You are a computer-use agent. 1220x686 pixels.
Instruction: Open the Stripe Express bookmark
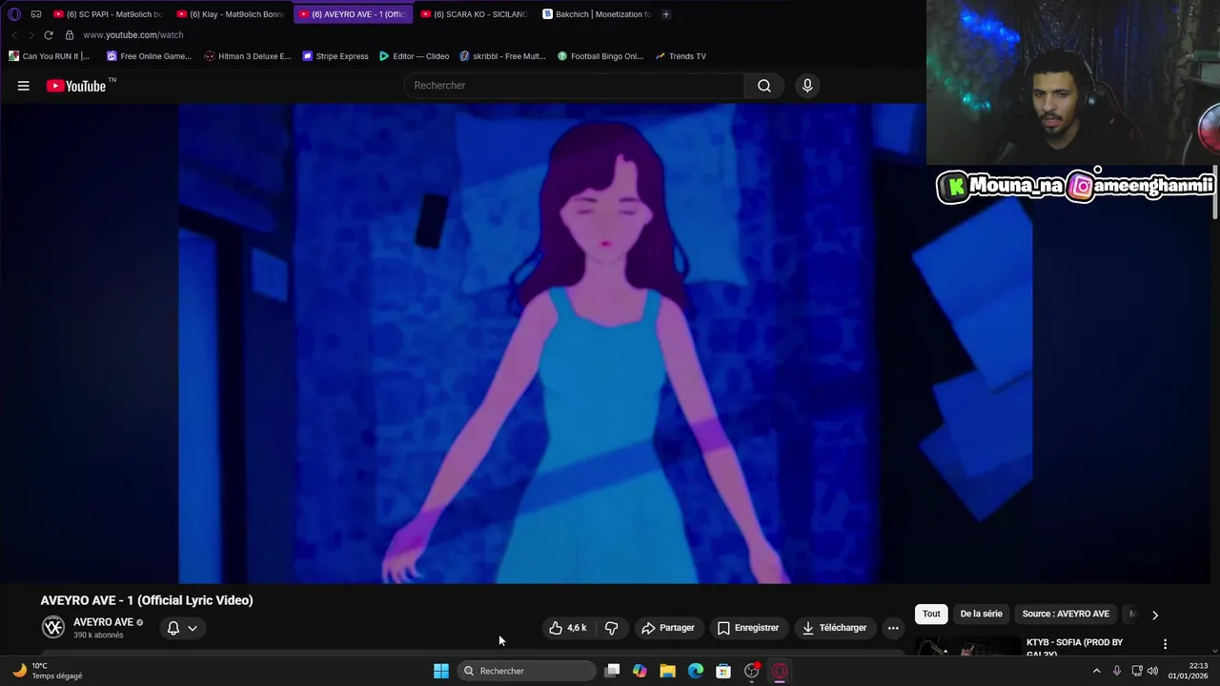pyautogui.click(x=335, y=56)
